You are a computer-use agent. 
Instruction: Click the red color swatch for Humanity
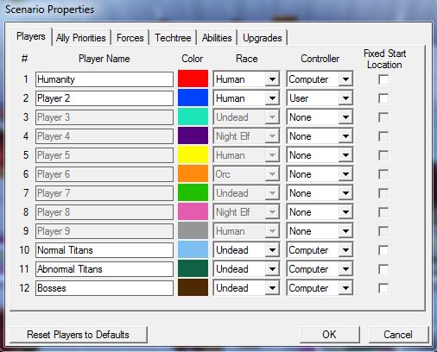193,79
